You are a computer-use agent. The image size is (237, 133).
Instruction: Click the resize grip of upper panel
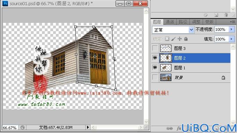point(234,15)
